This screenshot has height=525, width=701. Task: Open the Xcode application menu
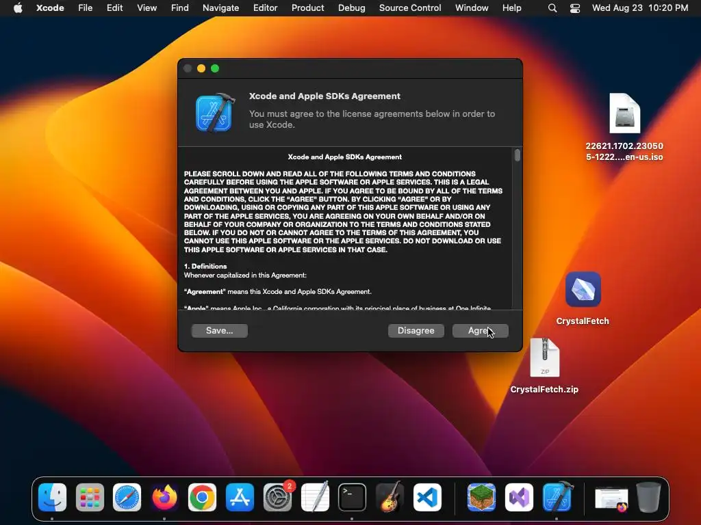pyautogui.click(x=50, y=8)
